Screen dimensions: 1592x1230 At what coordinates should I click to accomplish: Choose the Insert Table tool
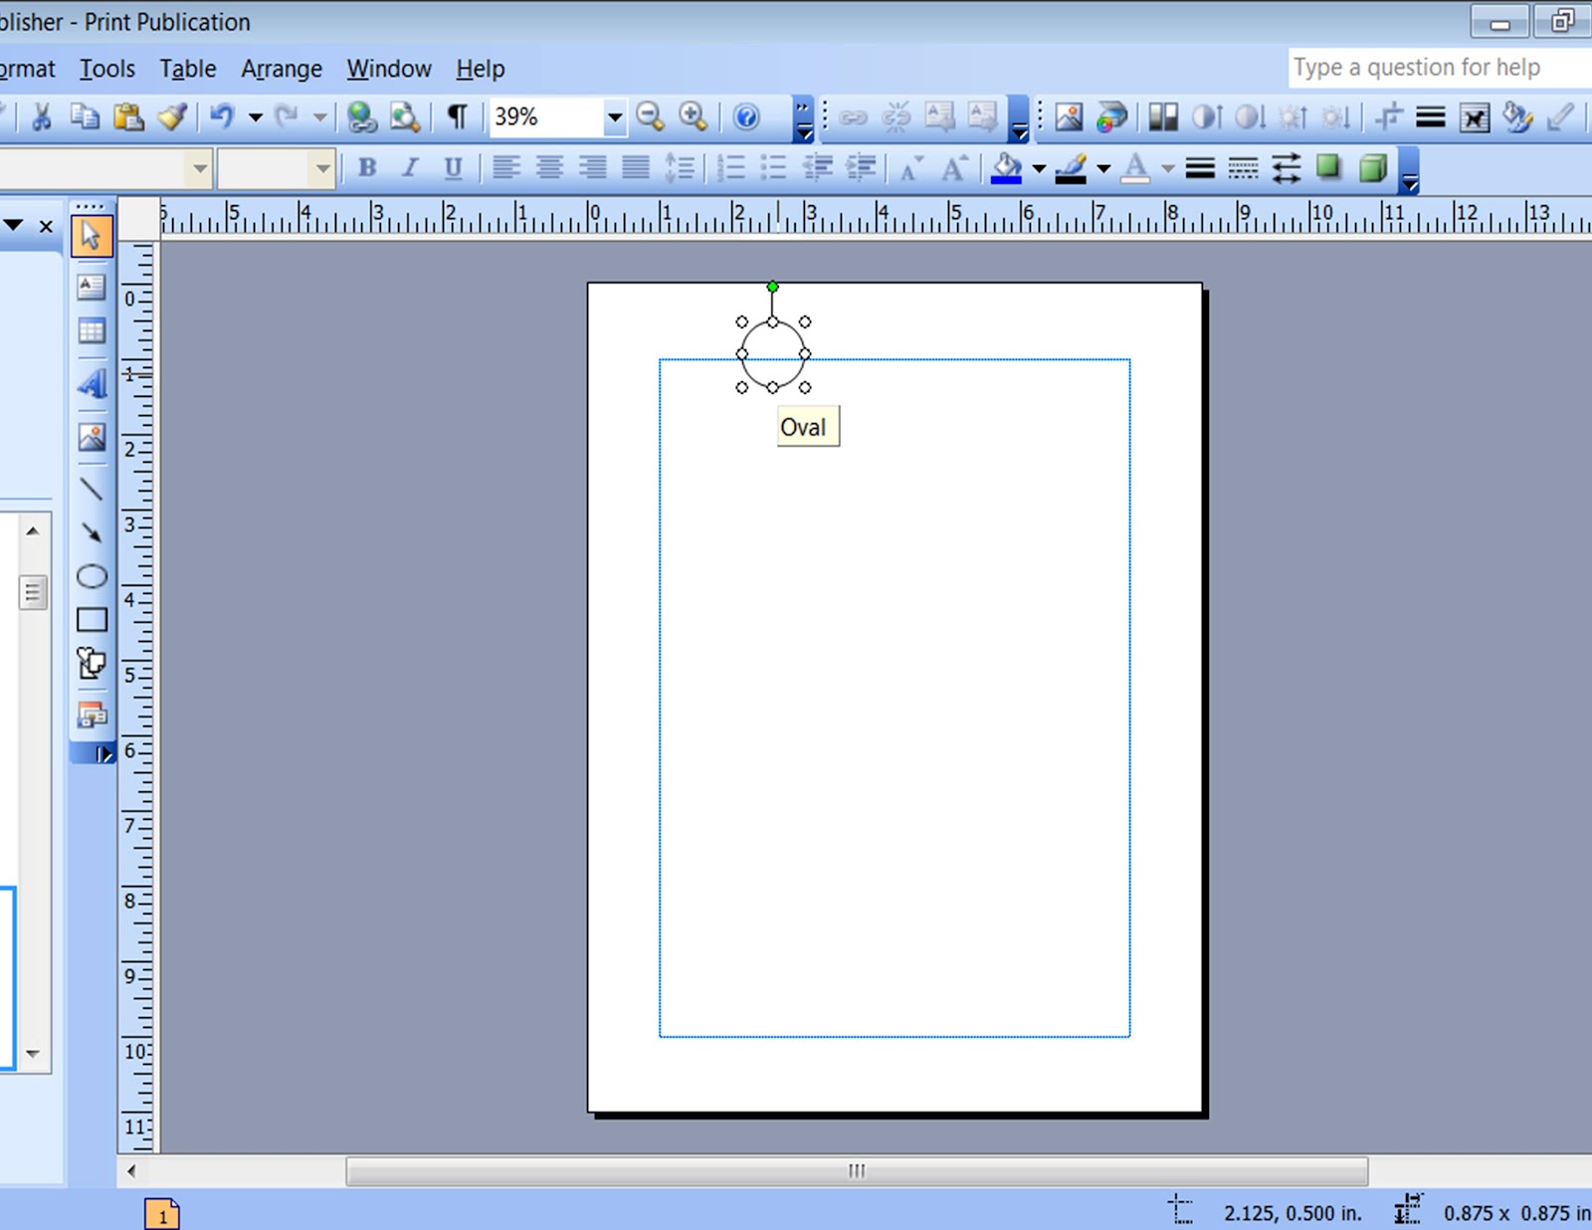[92, 331]
